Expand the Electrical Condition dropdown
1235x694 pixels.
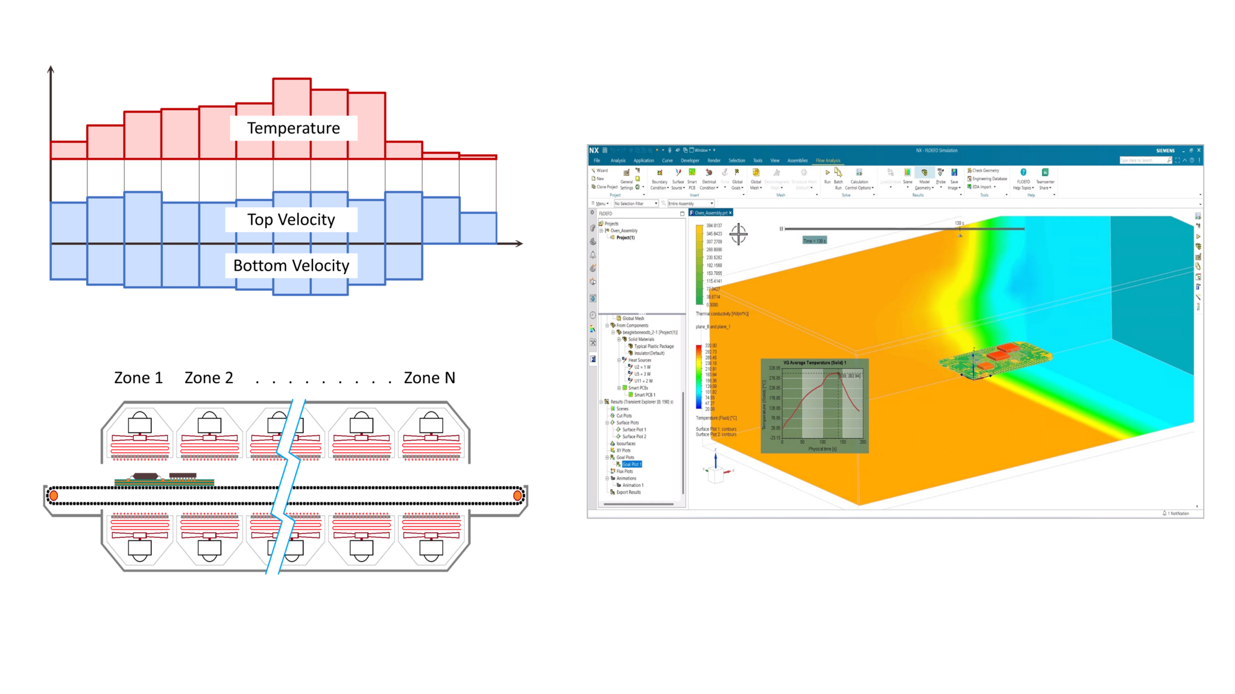click(x=718, y=187)
